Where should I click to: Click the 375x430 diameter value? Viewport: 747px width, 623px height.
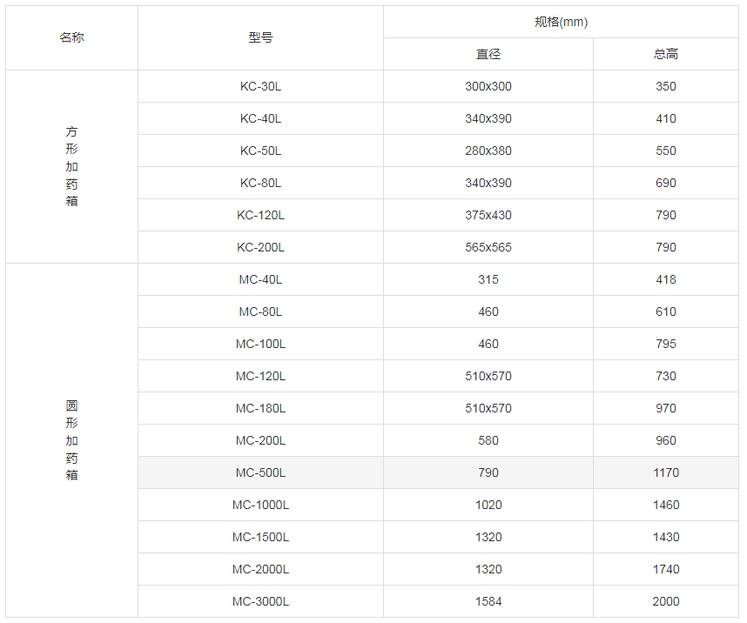point(488,215)
